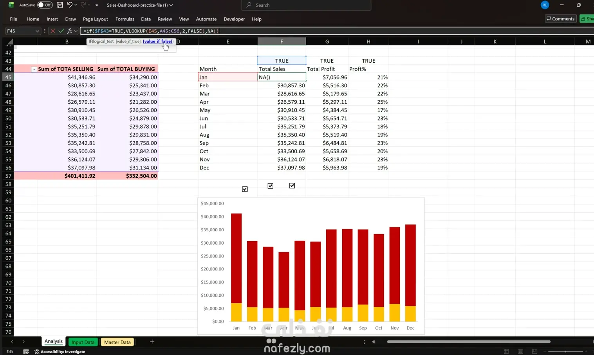Switch to the Master Data sheet tab
The height and width of the screenshot is (355, 594).
pos(117,342)
